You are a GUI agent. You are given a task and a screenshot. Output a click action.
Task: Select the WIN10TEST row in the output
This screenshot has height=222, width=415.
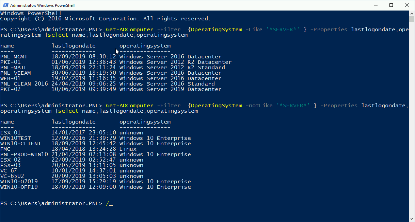[x=15, y=138]
